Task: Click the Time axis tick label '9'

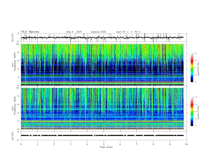Action: (x=170, y=144)
